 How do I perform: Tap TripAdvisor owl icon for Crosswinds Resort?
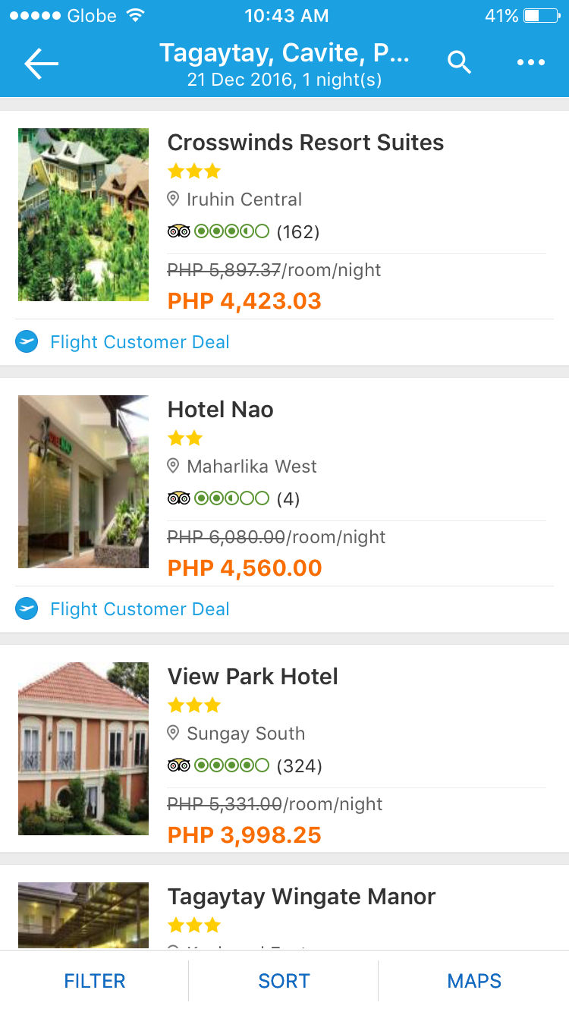point(178,231)
